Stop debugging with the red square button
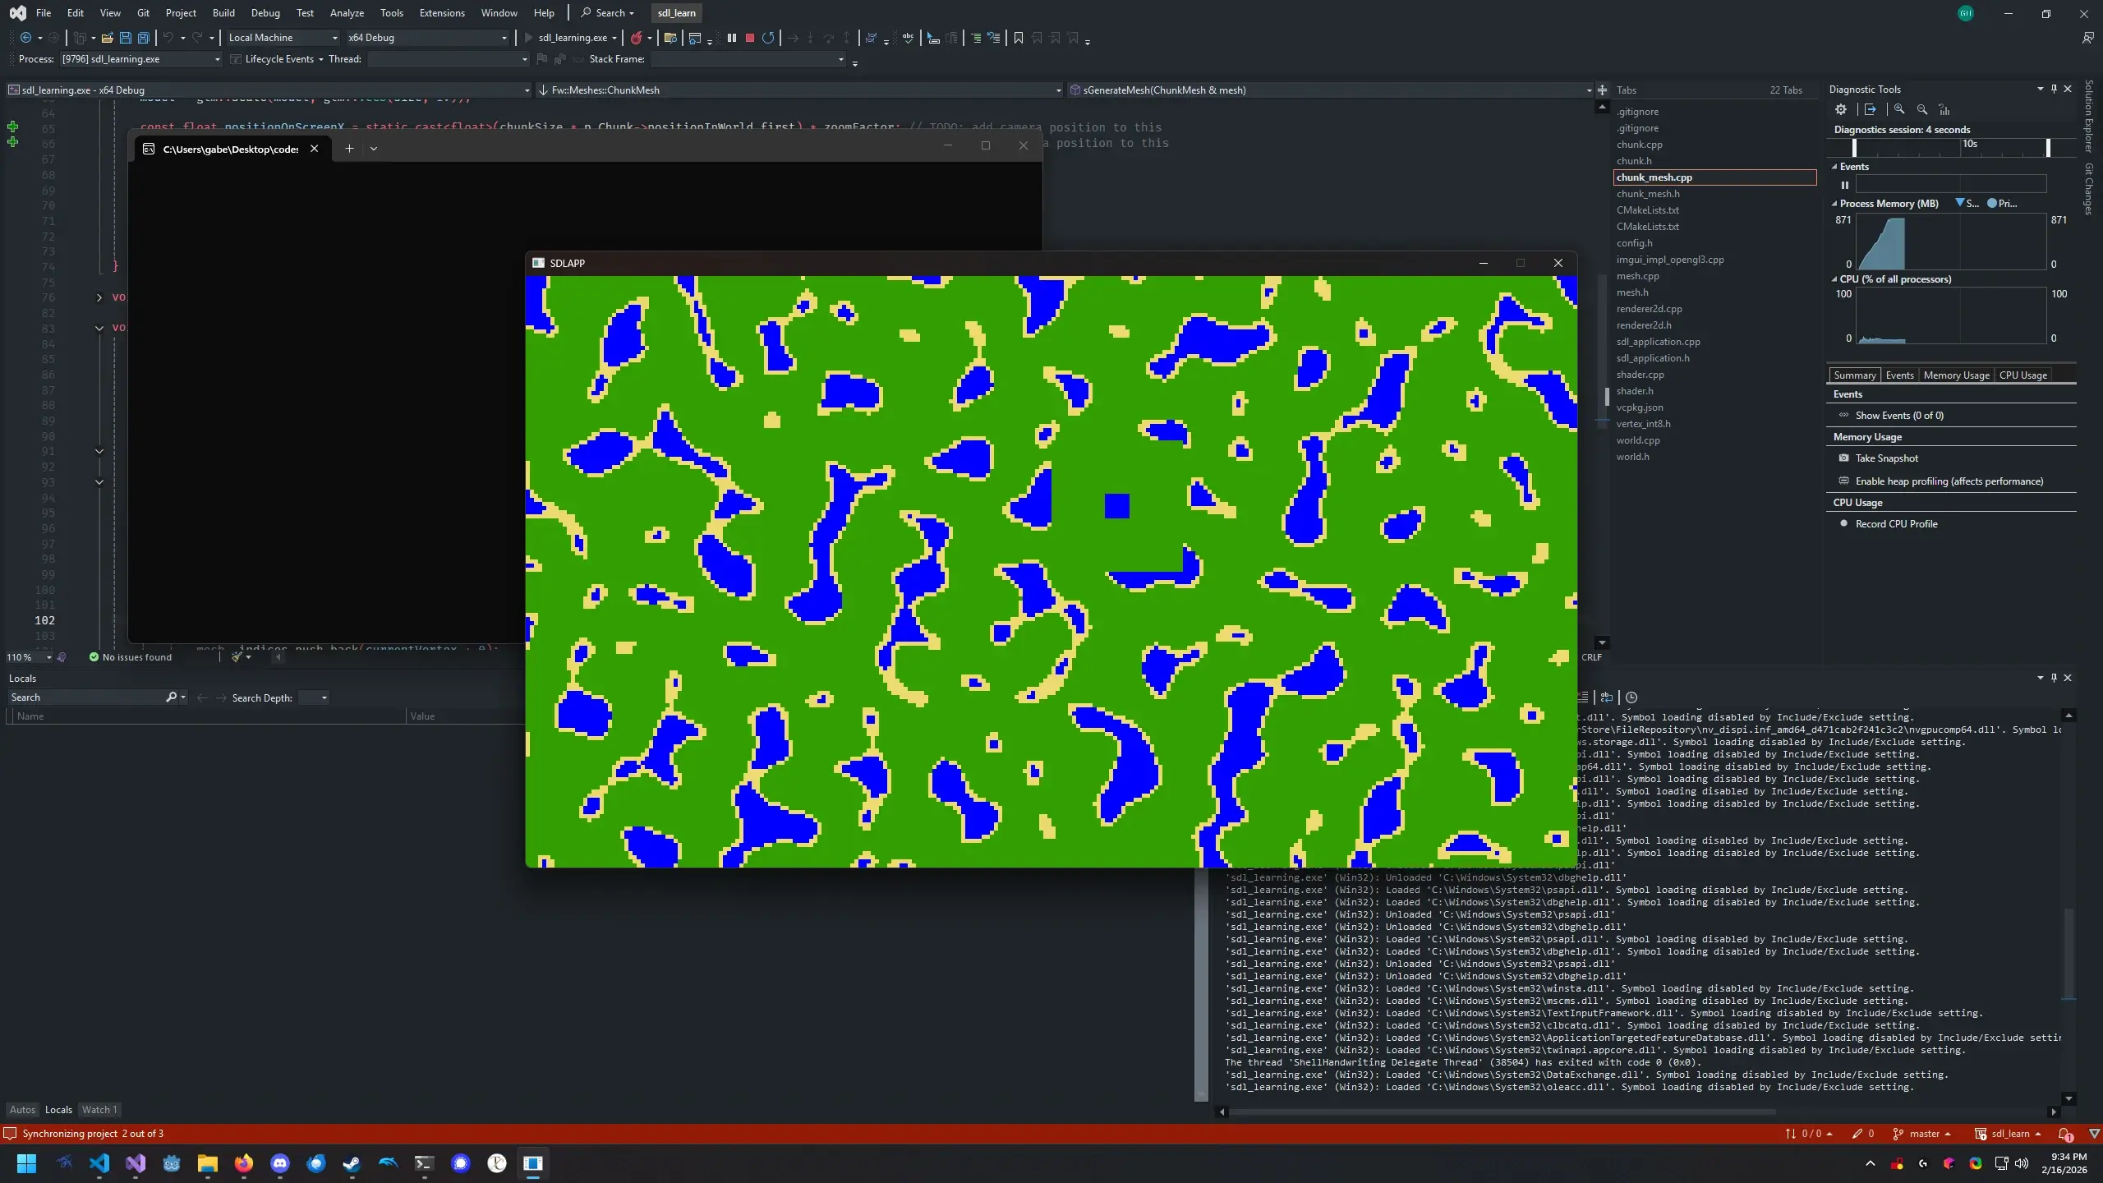Screen dimensions: 2103x1183 point(749,38)
